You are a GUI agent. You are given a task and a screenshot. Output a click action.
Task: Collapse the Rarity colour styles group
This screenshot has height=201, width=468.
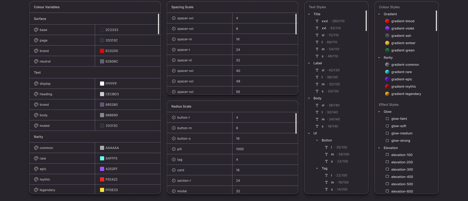[x=379, y=58]
